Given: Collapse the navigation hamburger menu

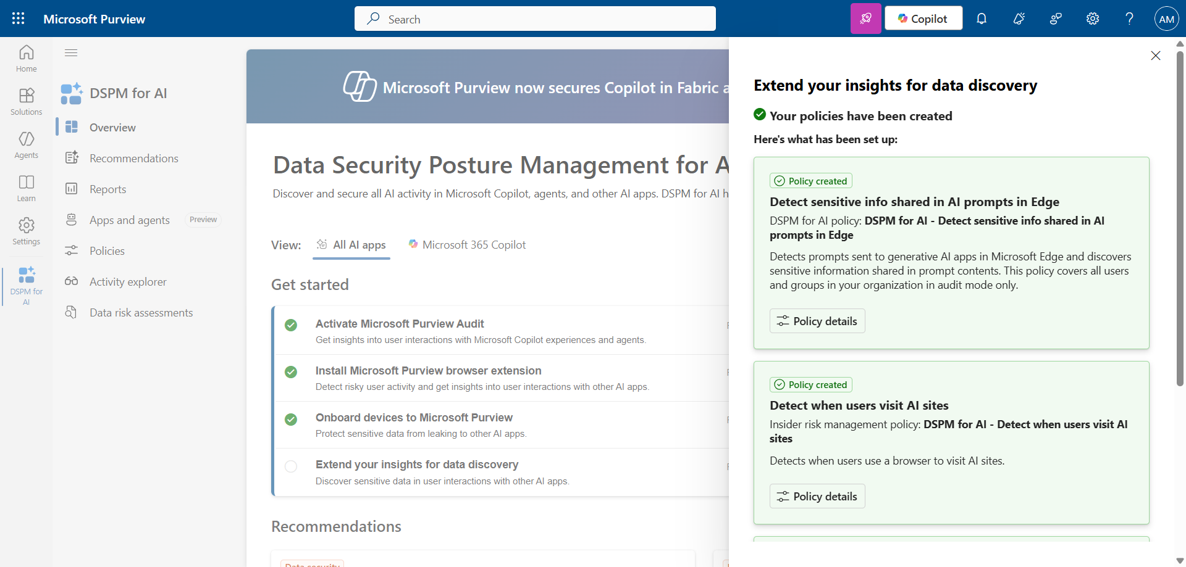Looking at the screenshot, I should point(71,53).
